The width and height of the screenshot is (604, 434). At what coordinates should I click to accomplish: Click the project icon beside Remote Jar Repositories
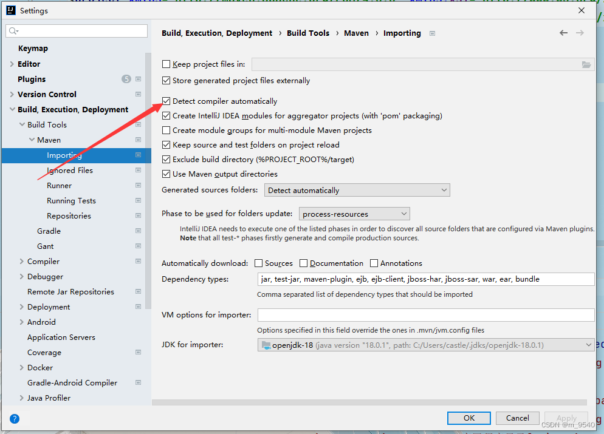click(x=139, y=291)
